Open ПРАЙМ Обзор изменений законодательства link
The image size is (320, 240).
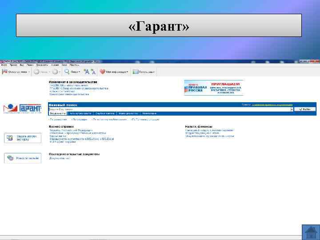click(x=79, y=88)
